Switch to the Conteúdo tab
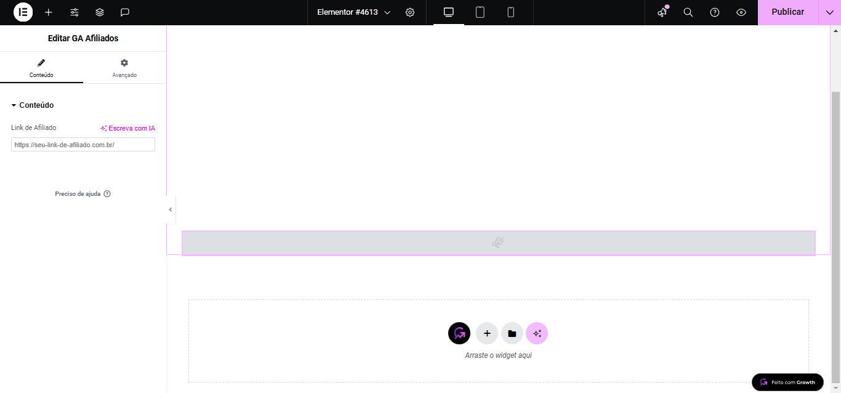The image size is (841, 393). click(41, 68)
